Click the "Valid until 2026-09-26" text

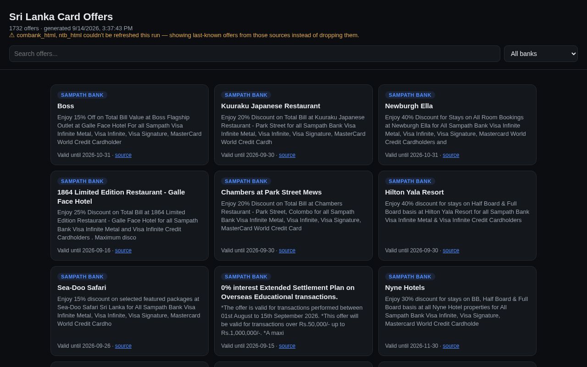pos(84,346)
